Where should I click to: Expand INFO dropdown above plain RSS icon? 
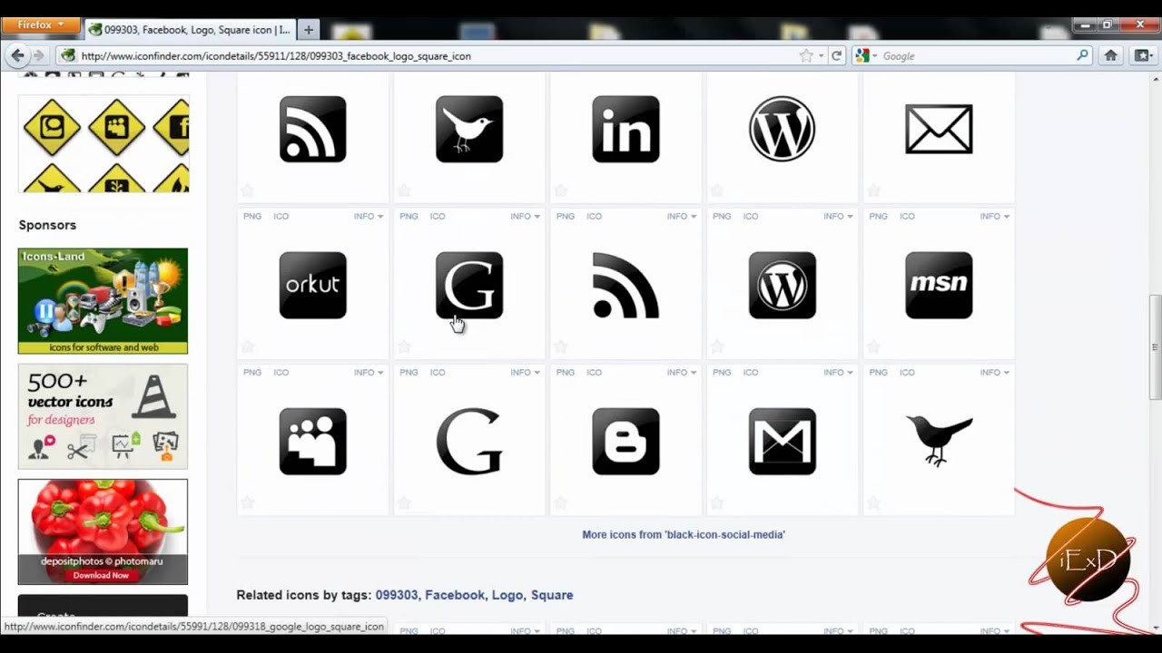click(681, 216)
